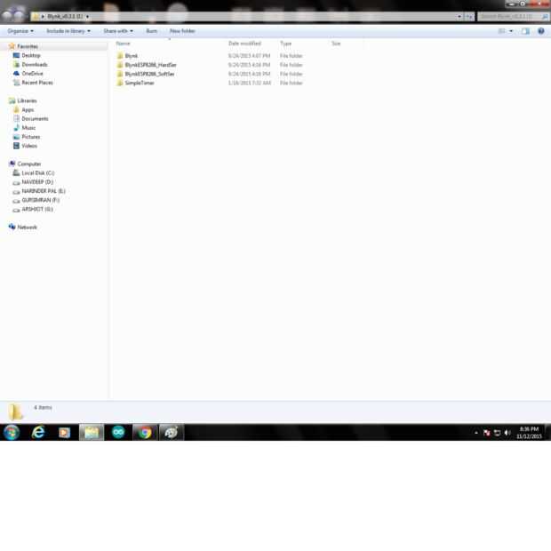Sort by the Type column
This screenshot has width=551, height=551.
[x=285, y=44]
